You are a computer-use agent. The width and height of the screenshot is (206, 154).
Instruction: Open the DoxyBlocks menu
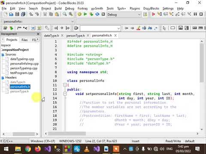tap(151, 9)
